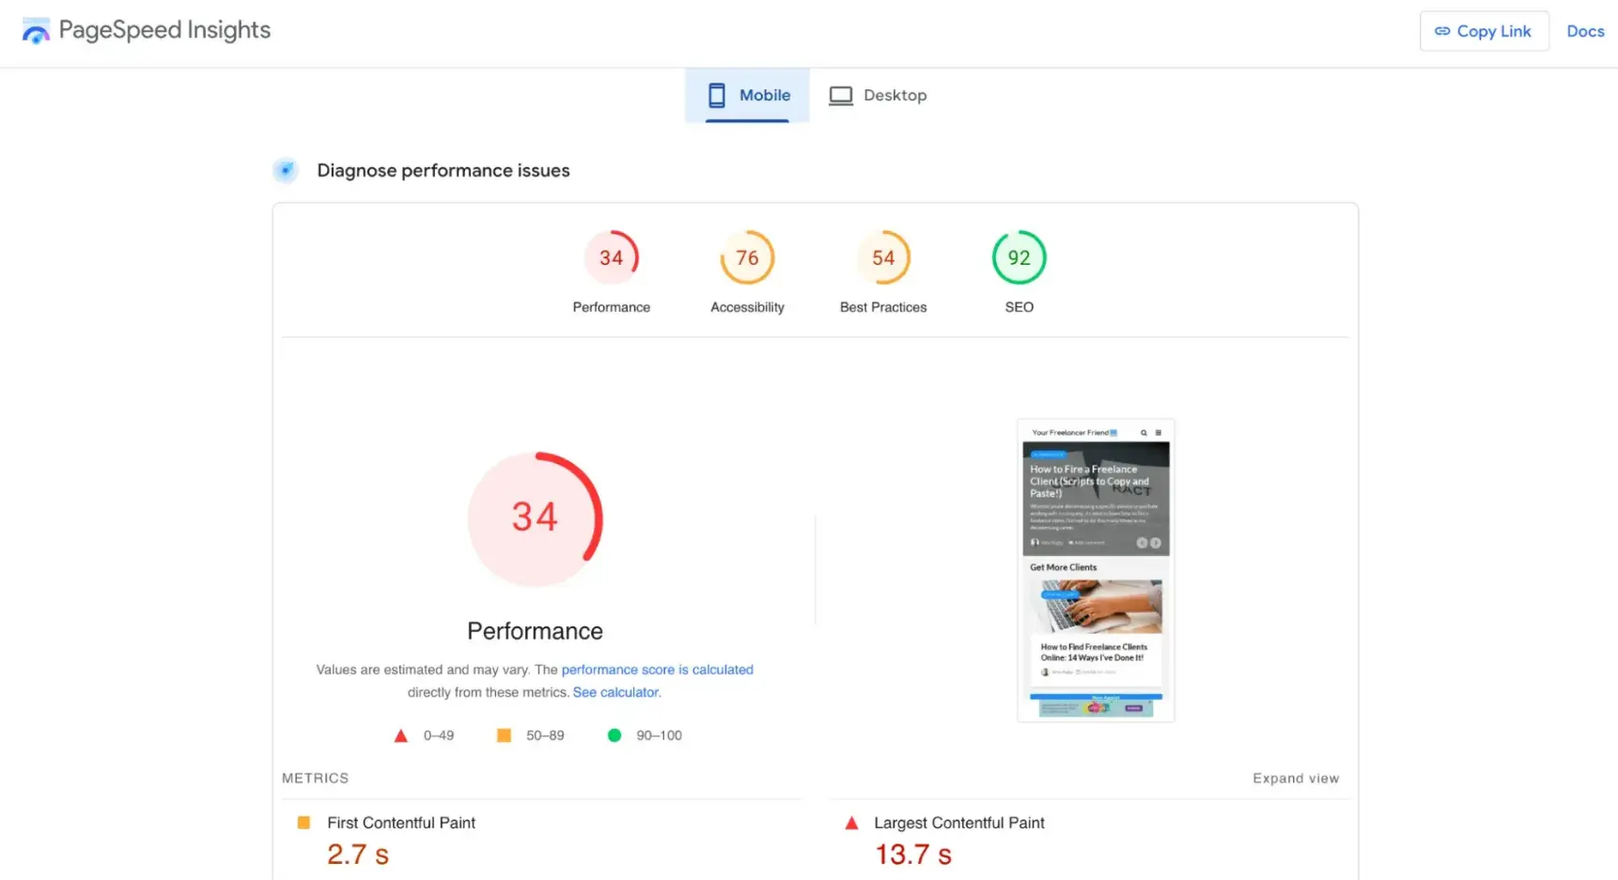Open the performance score is calculated link
Screen dimensions: 1618x880
click(x=658, y=670)
